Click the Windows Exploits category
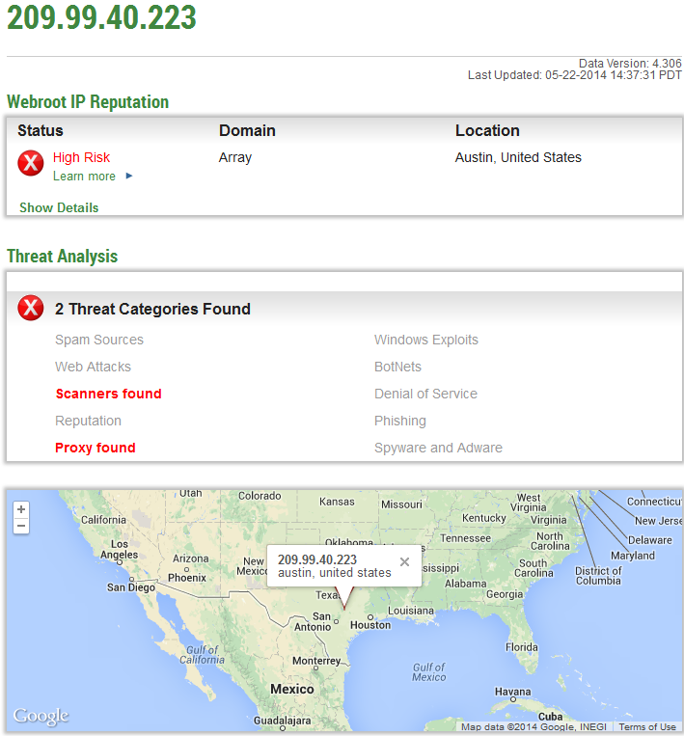 tap(426, 340)
